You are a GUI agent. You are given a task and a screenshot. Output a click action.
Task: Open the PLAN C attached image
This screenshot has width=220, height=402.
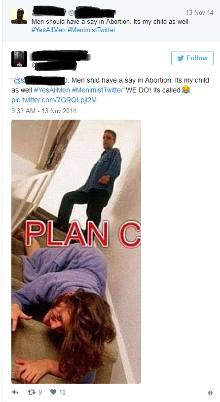(x=76, y=252)
